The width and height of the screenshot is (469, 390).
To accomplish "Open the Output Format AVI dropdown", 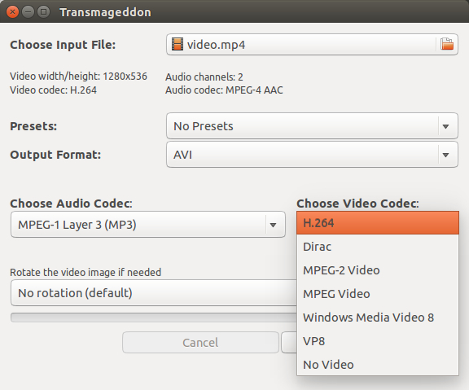I will [x=312, y=155].
